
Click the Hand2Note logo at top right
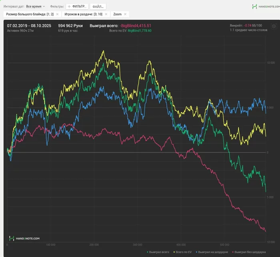click(266, 7)
